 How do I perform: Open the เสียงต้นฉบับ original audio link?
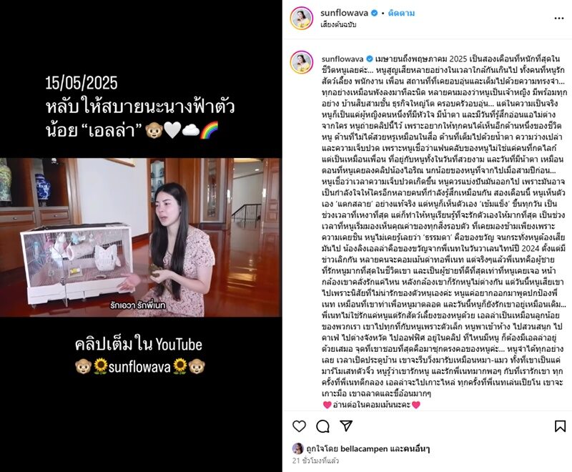(x=338, y=25)
